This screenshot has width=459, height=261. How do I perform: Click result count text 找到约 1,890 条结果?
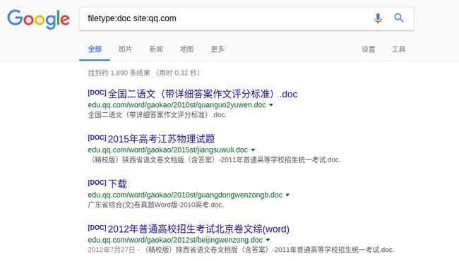coord(119,73)
